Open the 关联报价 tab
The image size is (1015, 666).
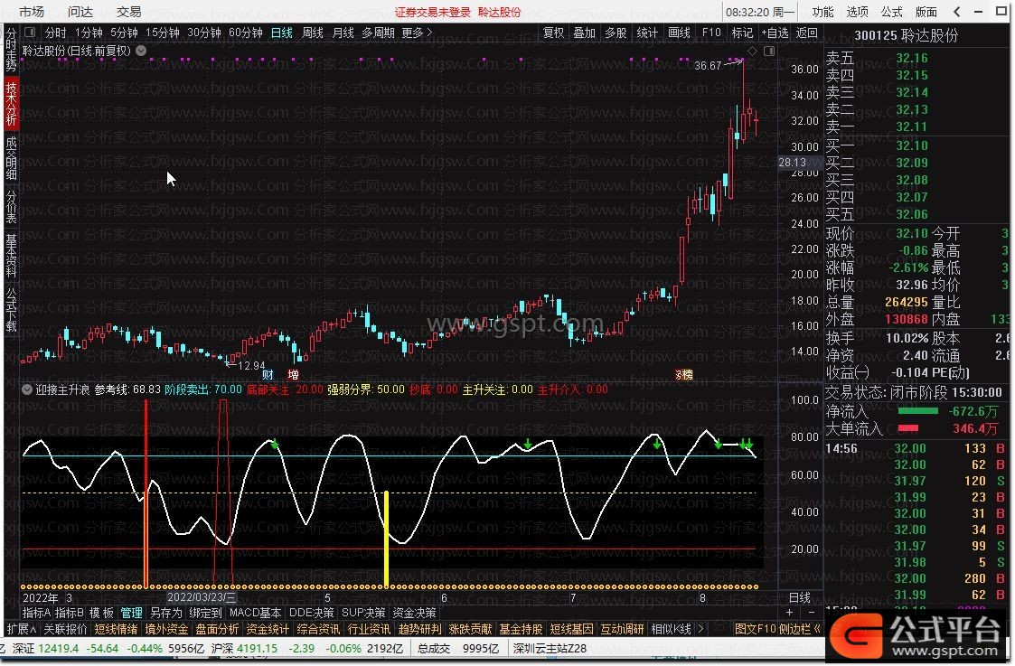pos(65,628)
